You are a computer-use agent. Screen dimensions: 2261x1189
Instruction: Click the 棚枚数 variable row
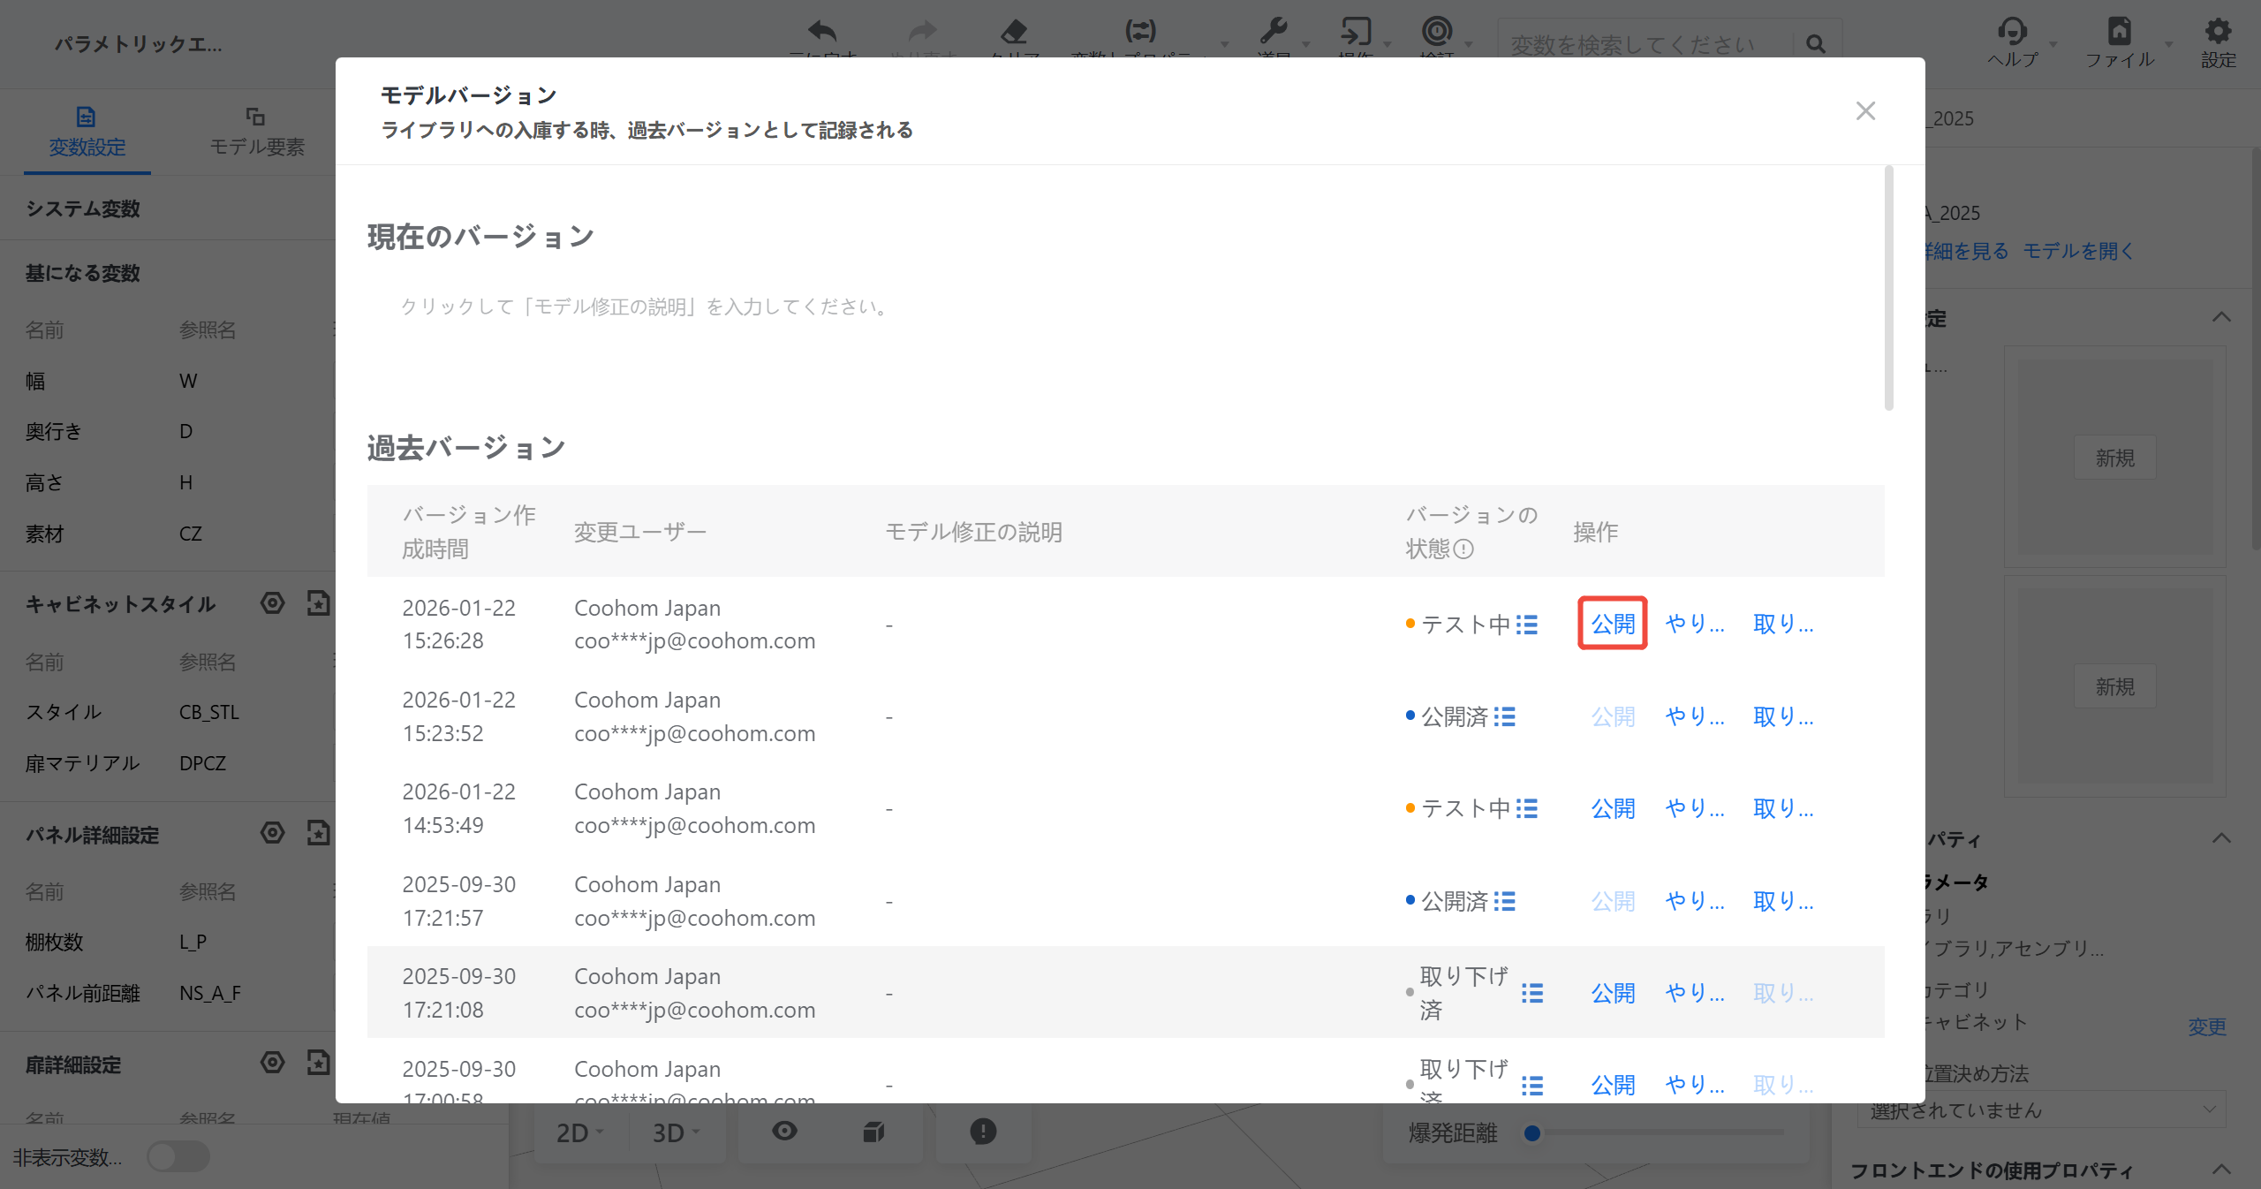point(168,942)
